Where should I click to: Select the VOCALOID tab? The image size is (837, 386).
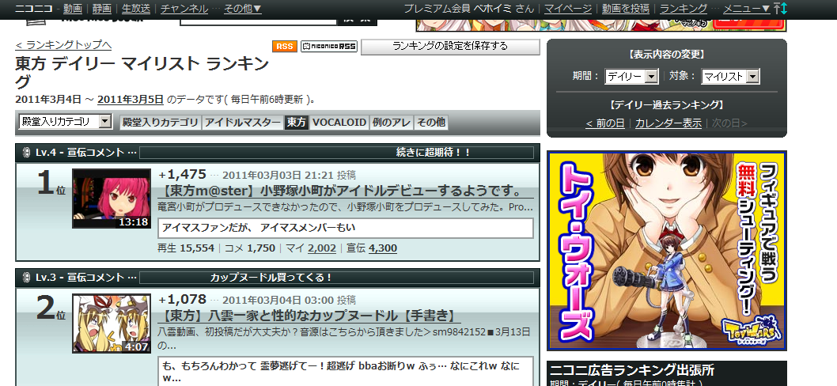pos(339,123)
